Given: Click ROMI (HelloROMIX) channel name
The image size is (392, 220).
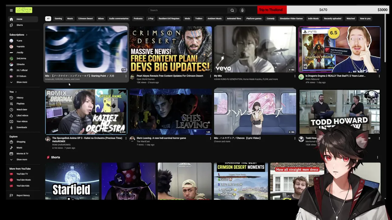Looking at the screenshot, I should (61, 145).
